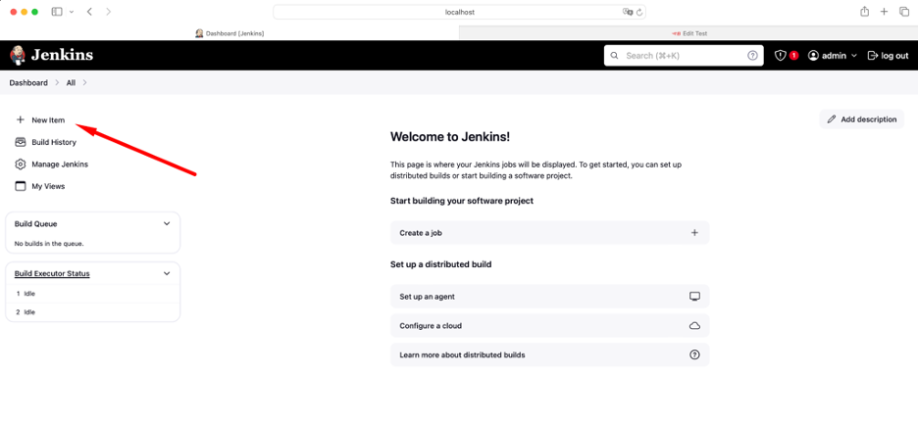Show Safari tab overview icon

(904, 12)
